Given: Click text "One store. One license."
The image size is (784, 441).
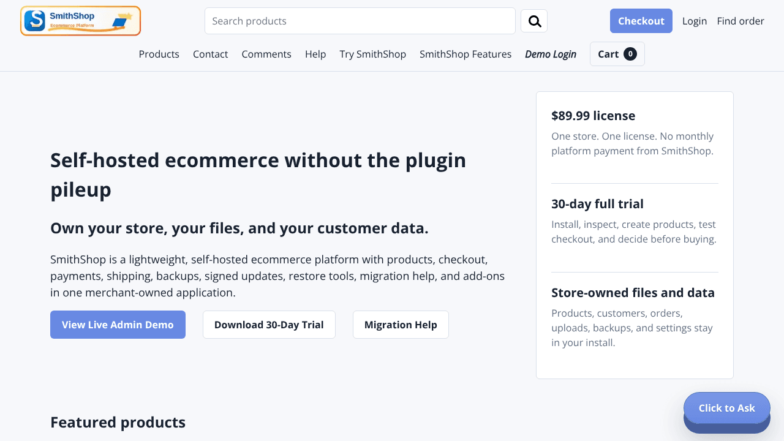Looking at the screenshot, I should coord(633,143).
